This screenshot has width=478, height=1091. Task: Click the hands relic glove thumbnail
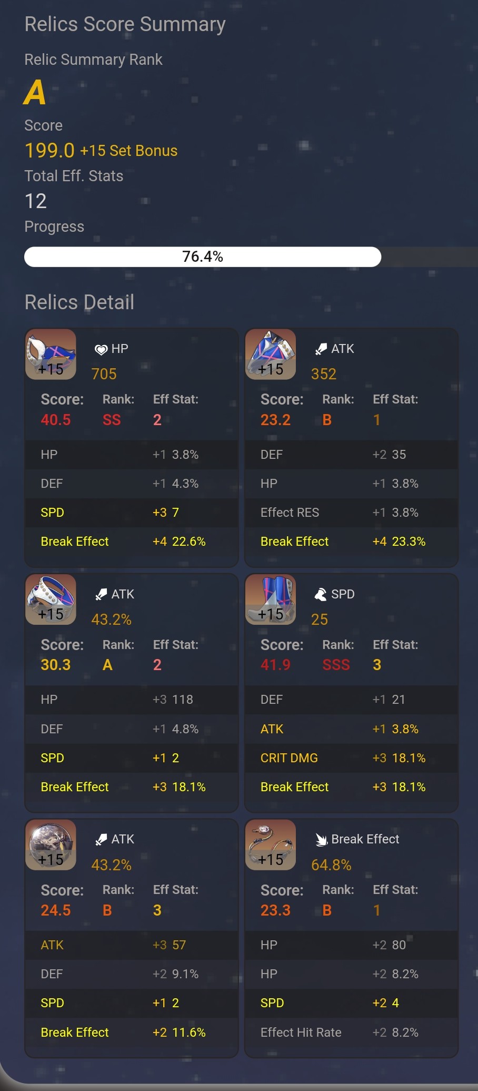[x=271, y=354]
